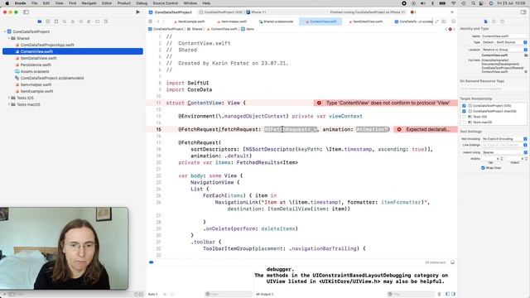Toggle CoreDataTestProject (macOS) target membership
The height and width of the screenshot is (298, 530).
(464, 111)
